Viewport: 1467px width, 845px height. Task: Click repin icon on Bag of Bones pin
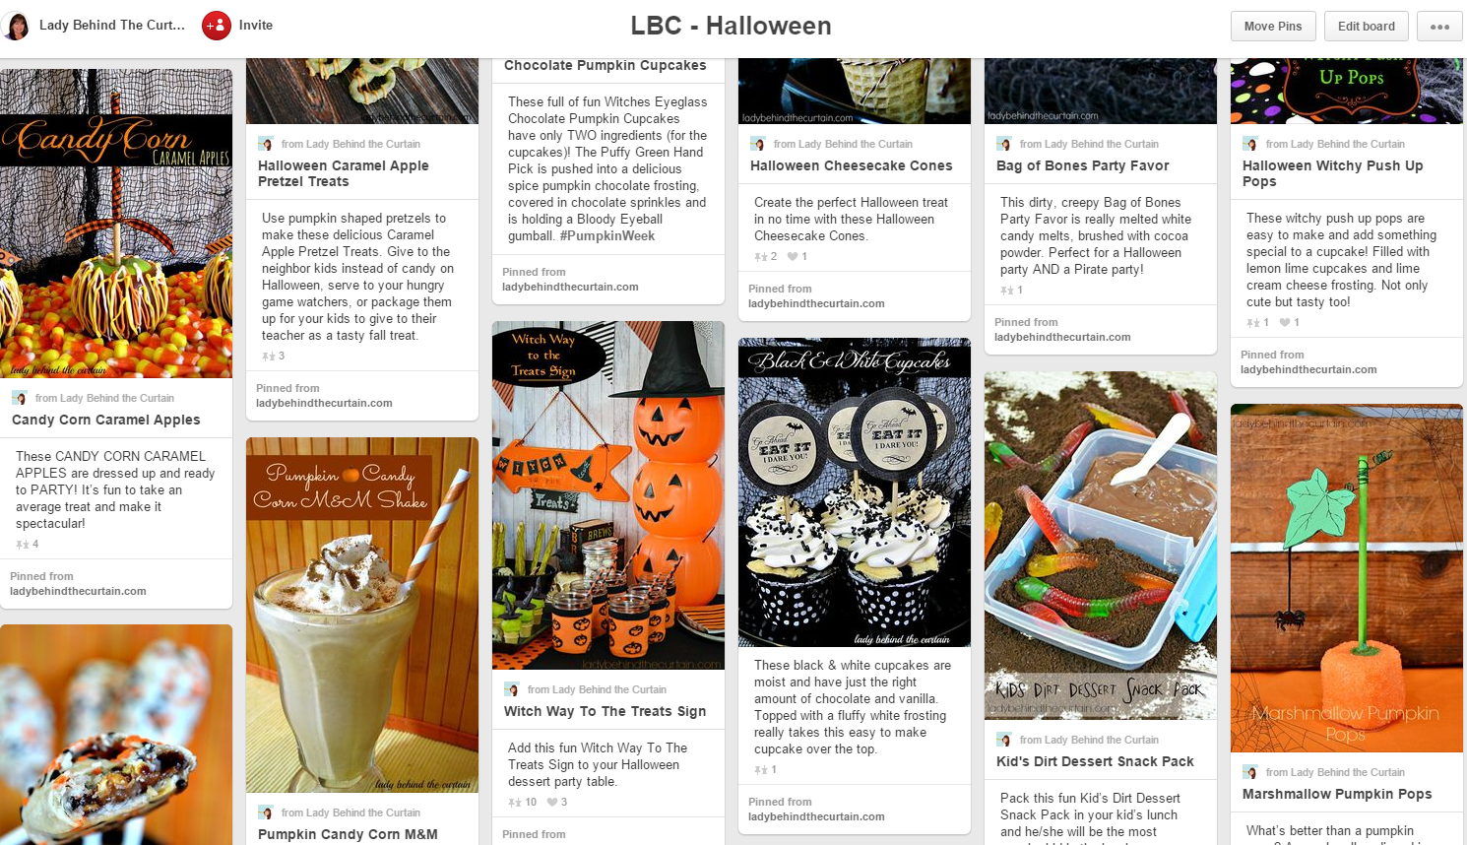pyautogui.click(x=1006, y=291)
